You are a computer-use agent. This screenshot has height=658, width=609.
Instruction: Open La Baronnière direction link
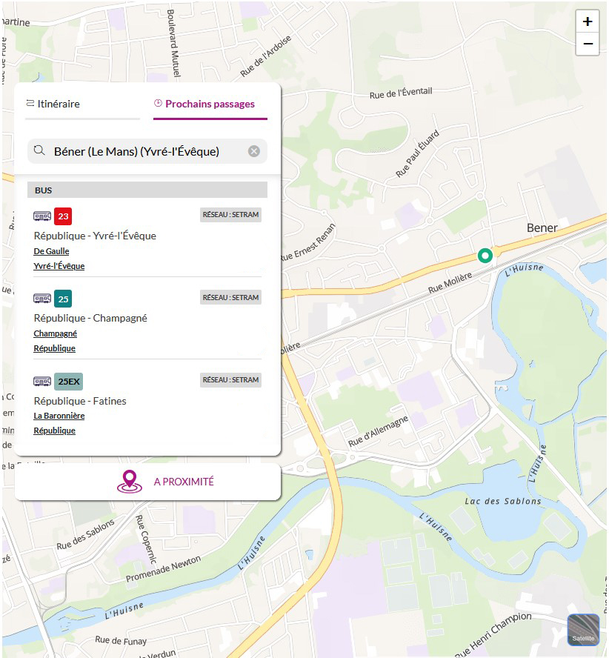[x=59, y=416]
